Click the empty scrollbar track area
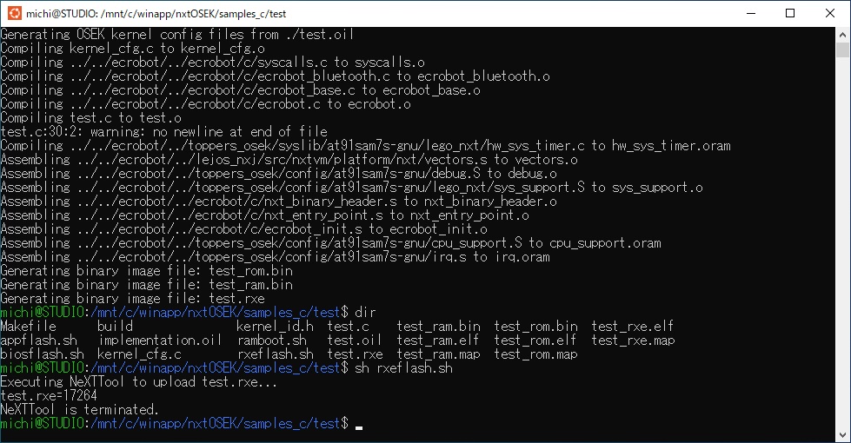This screenshot has height=443, width=851. 842,244
